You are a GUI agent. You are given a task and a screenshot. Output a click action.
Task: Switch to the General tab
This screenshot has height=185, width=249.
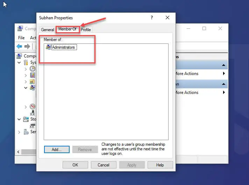[48, 30]
